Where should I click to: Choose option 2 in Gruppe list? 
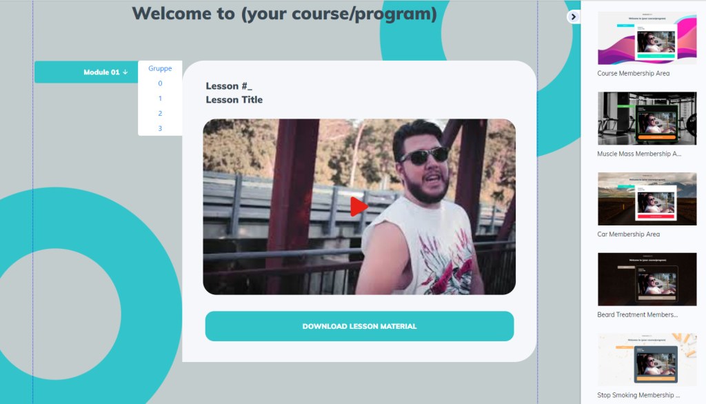click(x=160, y=114)
